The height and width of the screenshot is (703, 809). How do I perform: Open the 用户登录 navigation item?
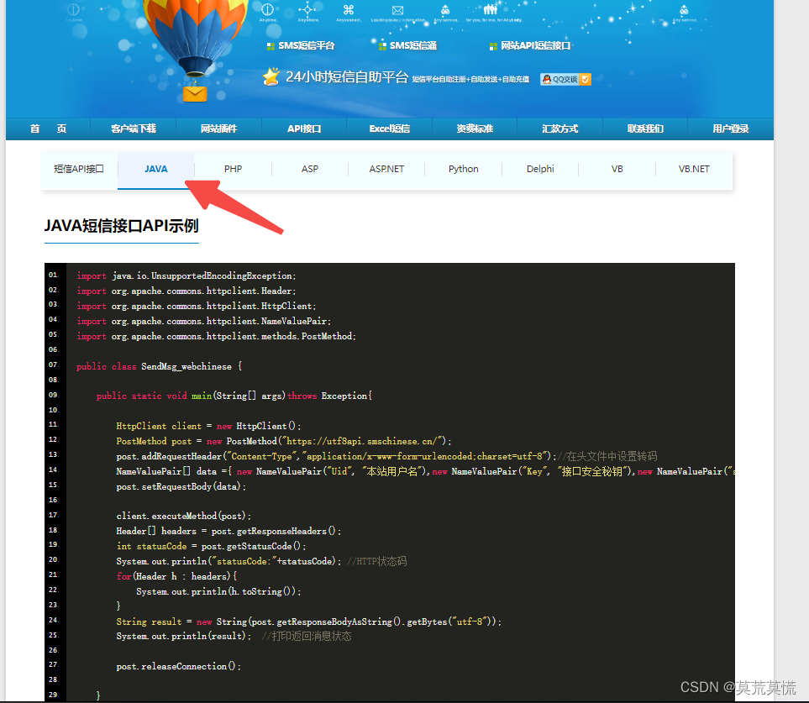tap(731, 129)
